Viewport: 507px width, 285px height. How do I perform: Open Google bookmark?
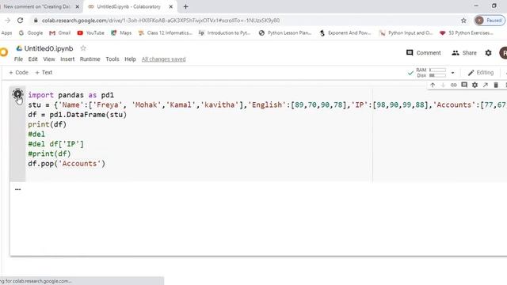click(x=31, y=33)
